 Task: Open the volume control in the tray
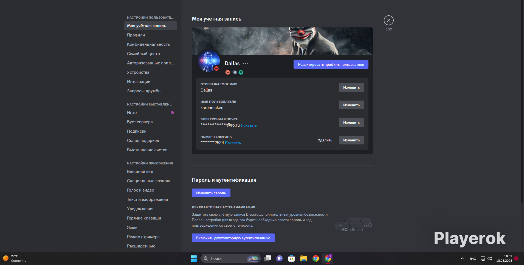pos(490,258)
